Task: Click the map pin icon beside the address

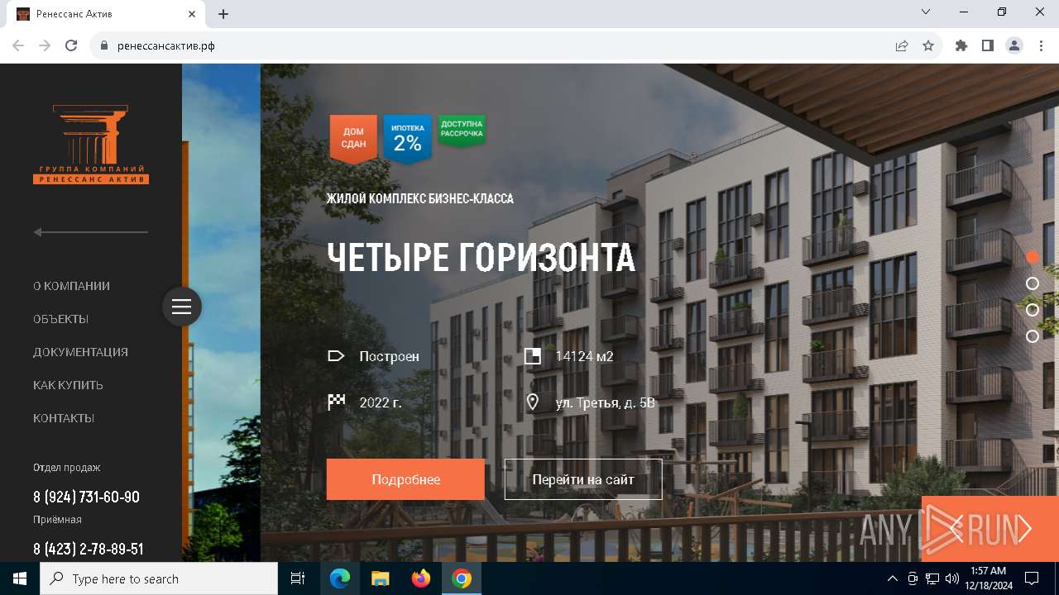Action: coord(533,402)
